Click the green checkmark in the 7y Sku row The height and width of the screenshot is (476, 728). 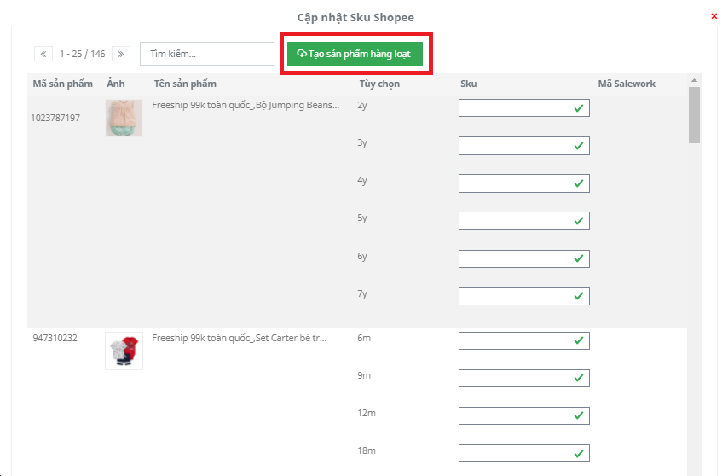579,296
